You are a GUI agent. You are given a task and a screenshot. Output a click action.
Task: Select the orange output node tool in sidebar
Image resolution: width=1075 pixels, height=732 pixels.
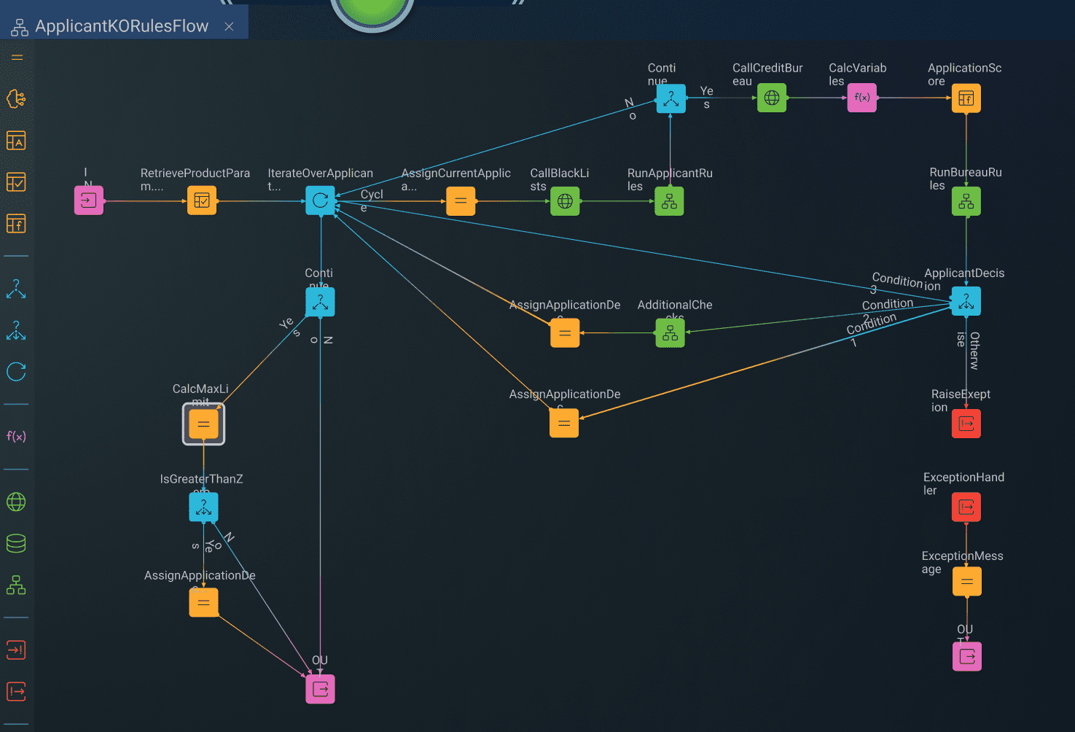pos(16,691)
